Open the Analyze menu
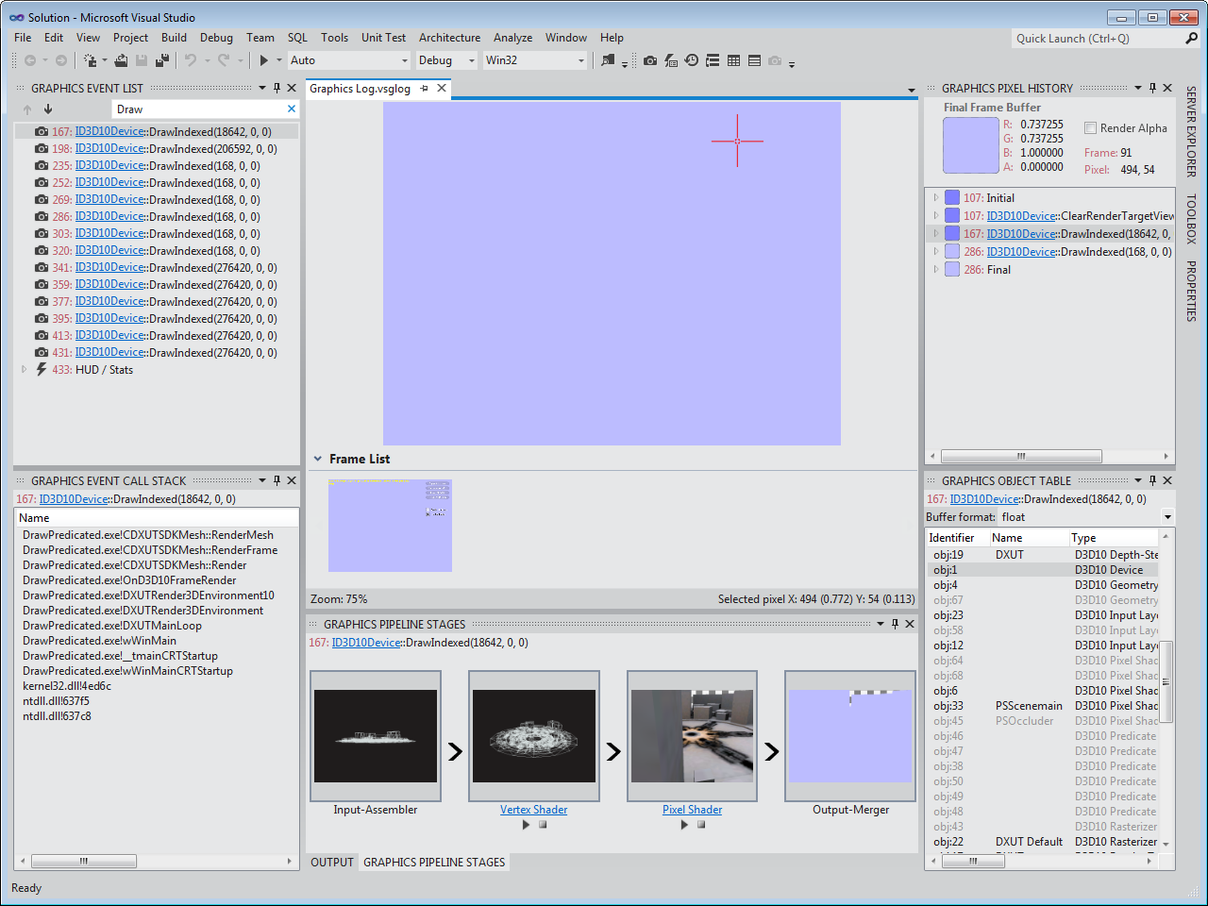 [512, 38]
